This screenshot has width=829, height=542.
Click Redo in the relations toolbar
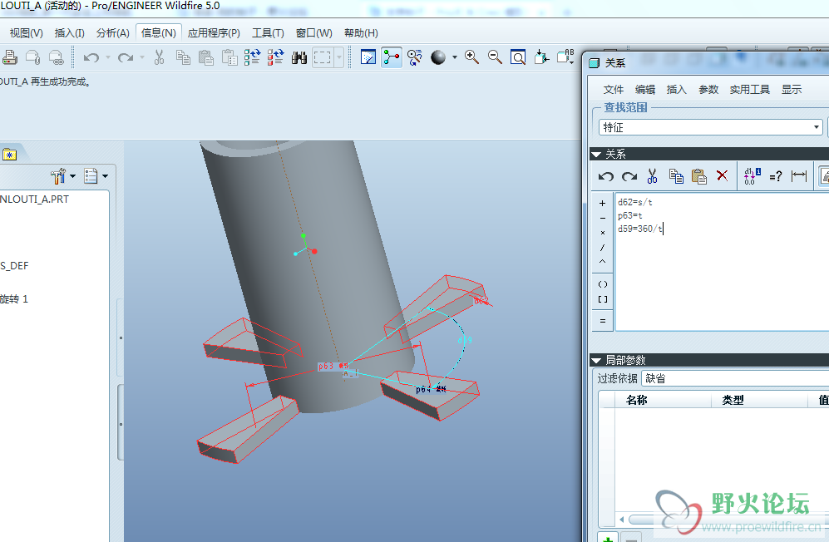(629, 176)
